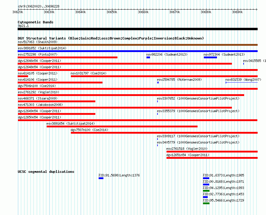The width and height of the screenshot is (266, 215).
Task: Click the 9p21.1 band label
Action: pos(23,26)
